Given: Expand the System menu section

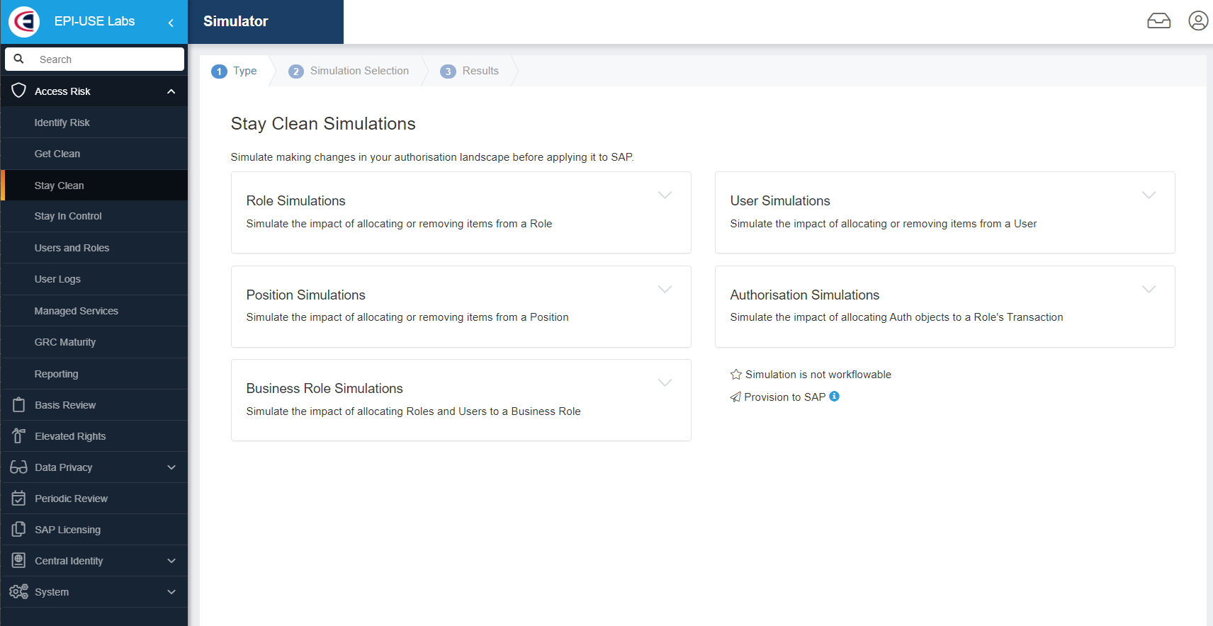Looking at the screenshot, I should pyautogui.click(x=171, y=592).
